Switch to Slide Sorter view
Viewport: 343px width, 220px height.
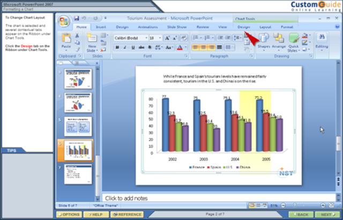pos(258,206)
